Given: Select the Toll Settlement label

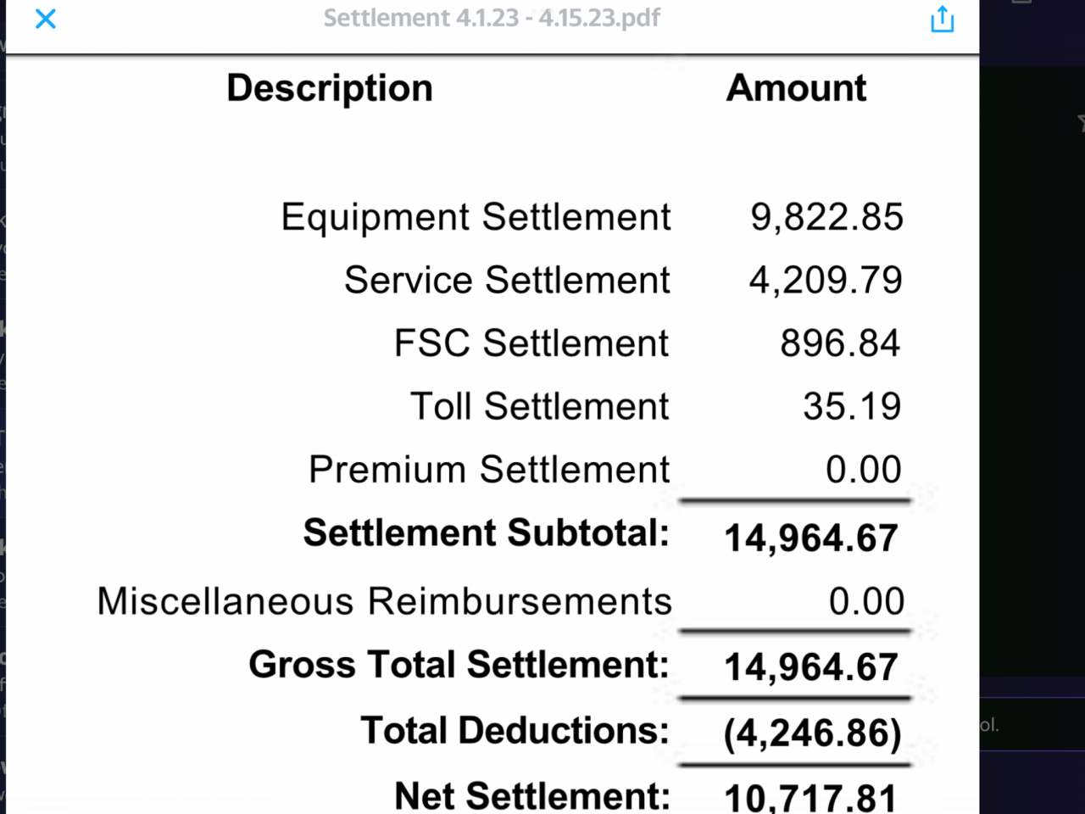Looking at the screenshot, I should tap(540, 406).
